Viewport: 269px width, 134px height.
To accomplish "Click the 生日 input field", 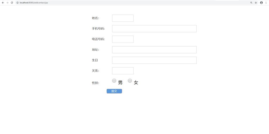I will 154,60.
